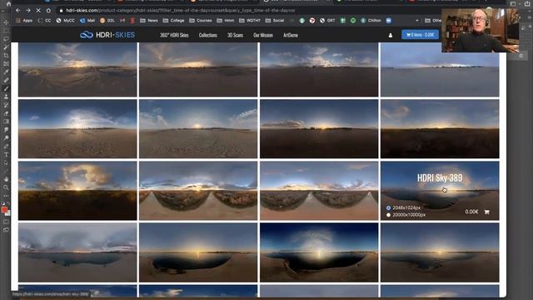Screen dimensions: 533x300
Task: Open the cart button showing 0.00€
Action: [420, 35]
